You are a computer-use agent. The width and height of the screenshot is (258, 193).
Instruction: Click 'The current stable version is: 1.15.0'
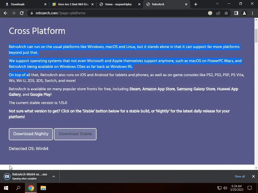[38, 103]
